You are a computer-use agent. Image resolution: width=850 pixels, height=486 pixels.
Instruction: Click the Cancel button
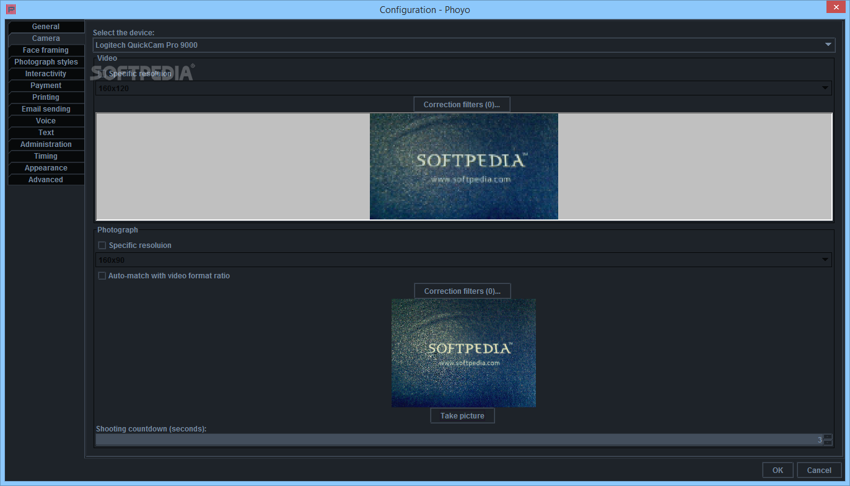tap(819, 471)
